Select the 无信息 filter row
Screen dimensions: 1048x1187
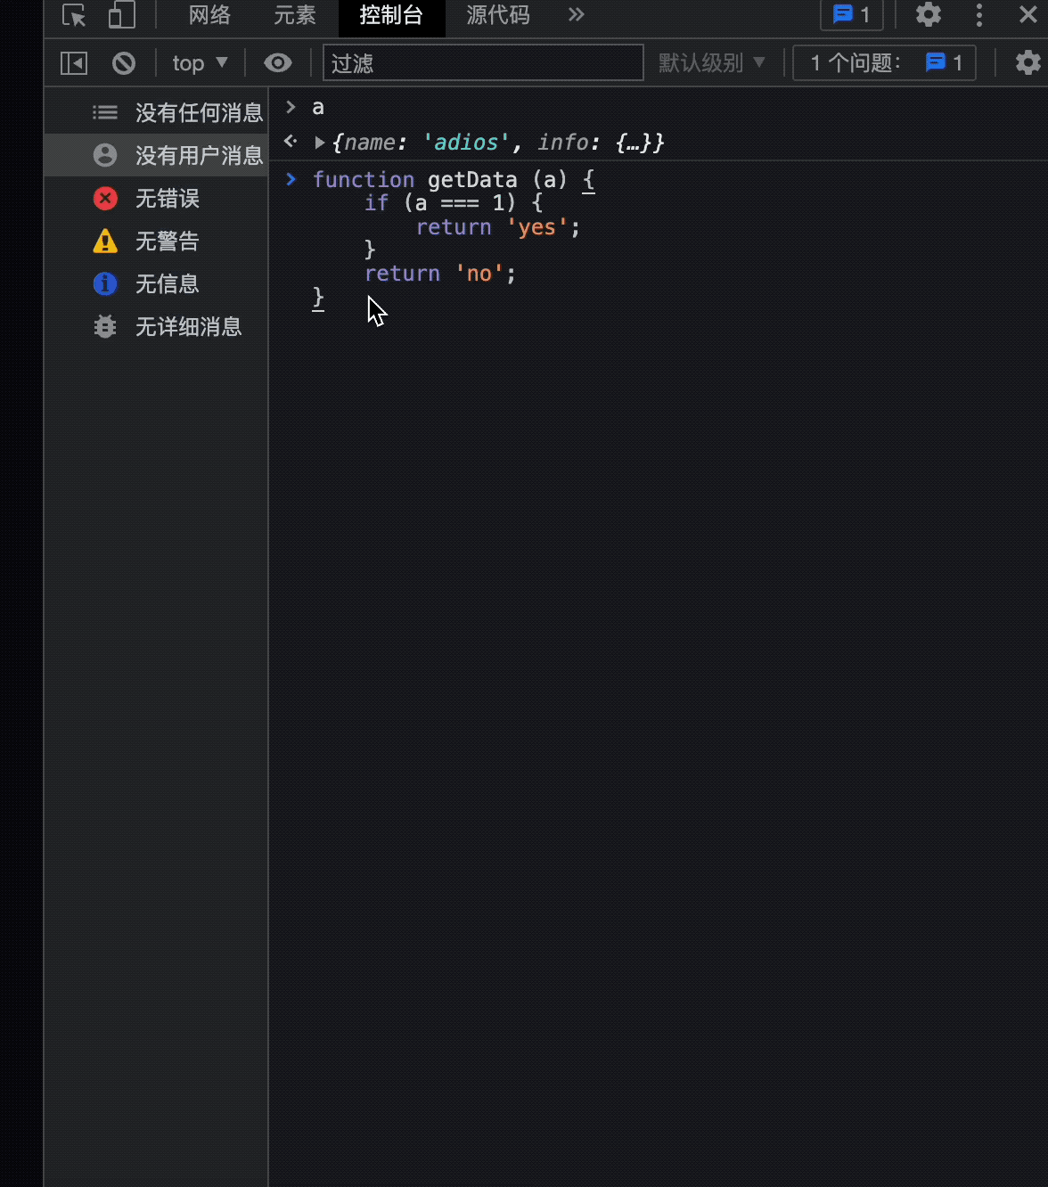pyautogui.click(x=156, y=283)
